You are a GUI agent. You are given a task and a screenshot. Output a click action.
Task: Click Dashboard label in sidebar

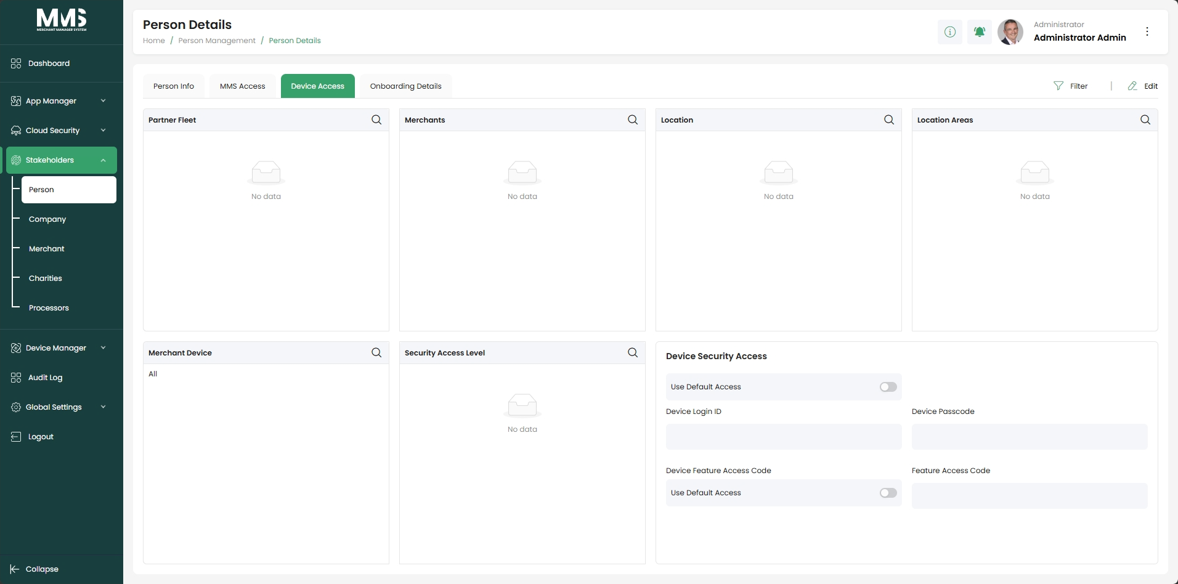point(49,63)
